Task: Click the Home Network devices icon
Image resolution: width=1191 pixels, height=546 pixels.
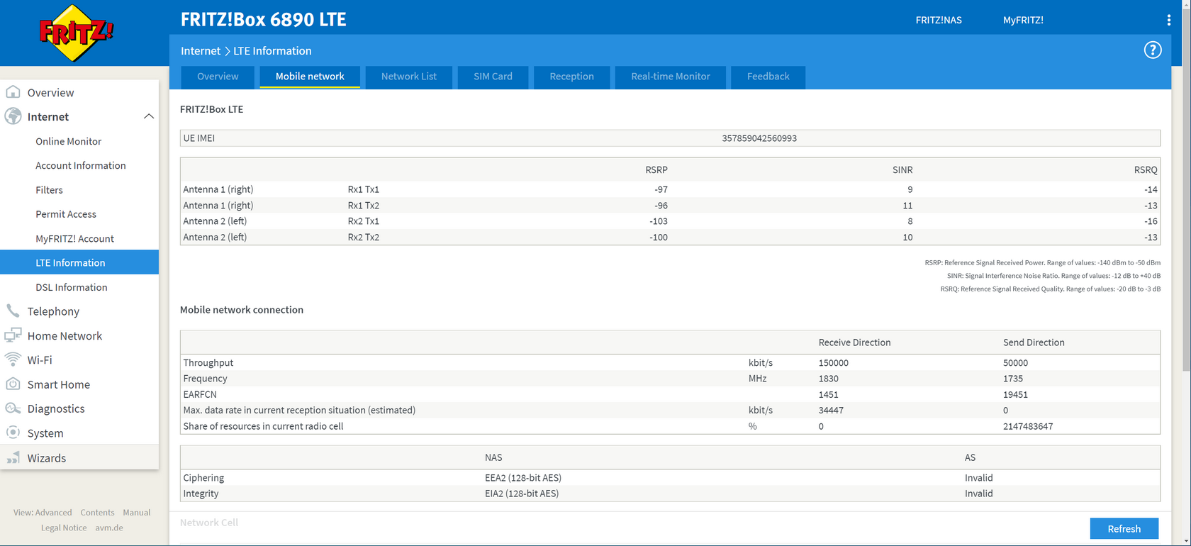Action: (x=13, y=335)
